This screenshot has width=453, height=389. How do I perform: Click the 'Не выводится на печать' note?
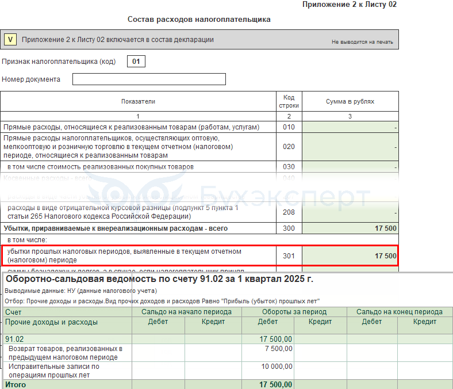362,42
